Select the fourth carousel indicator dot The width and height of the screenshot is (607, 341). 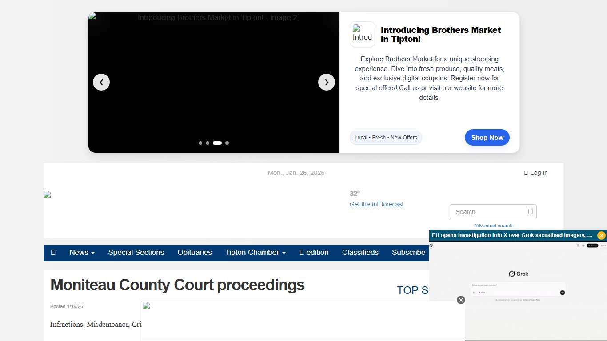pyautogui.click(x=227, y=143)
